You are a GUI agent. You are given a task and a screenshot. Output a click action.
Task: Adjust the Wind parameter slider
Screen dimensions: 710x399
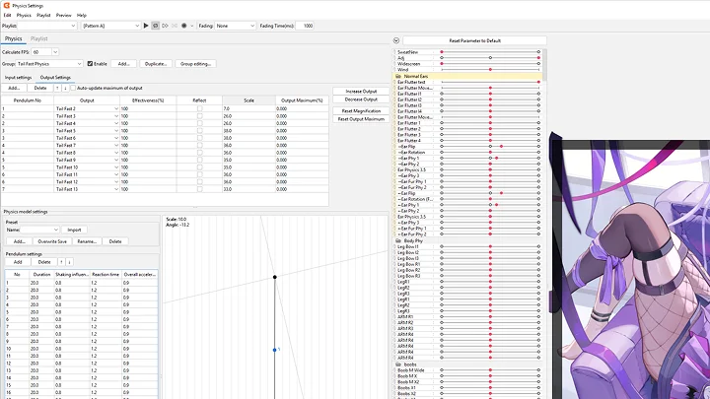490,70
